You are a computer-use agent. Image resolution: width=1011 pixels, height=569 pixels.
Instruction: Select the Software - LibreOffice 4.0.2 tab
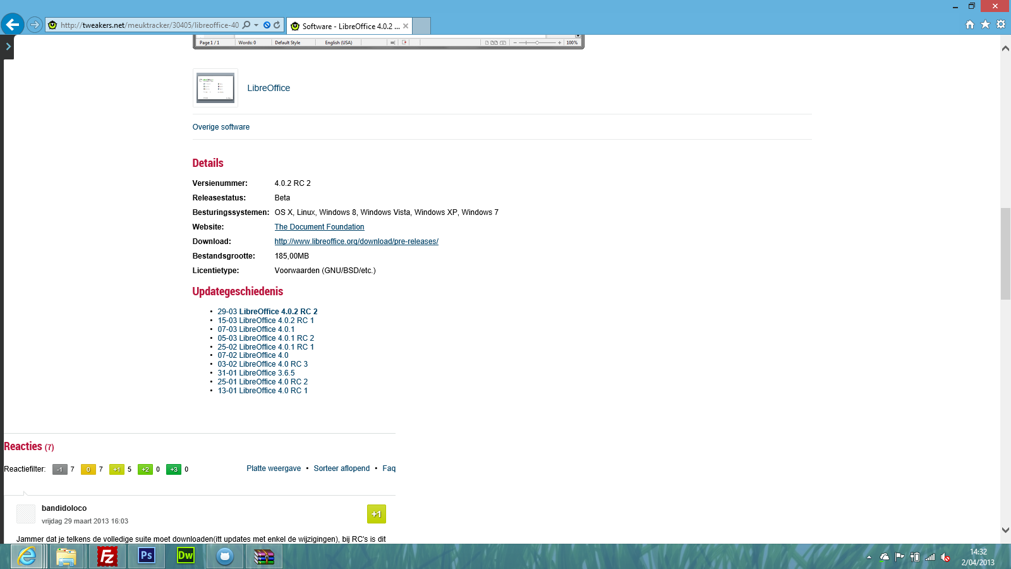tap(349, 26)
